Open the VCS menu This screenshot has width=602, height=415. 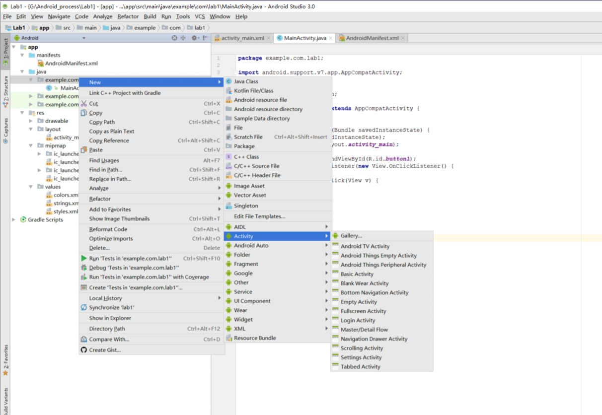click(200, 16)
